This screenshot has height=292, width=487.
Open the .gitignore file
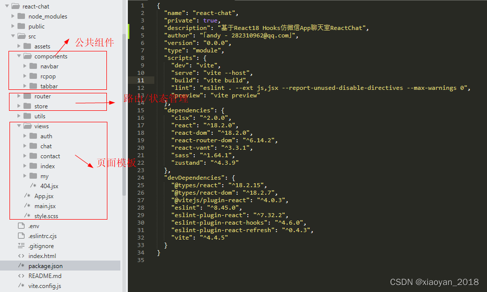pos(41,246)
